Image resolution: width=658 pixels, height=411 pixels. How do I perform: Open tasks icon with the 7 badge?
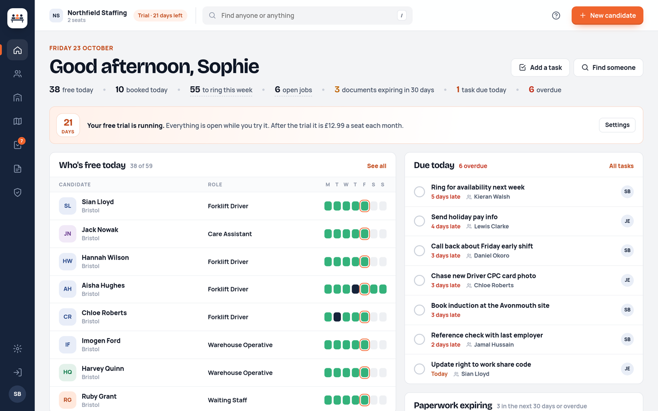tap(17, 145)
